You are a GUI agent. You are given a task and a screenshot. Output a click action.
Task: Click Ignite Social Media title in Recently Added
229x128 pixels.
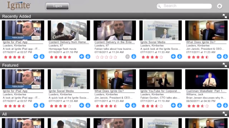click(153, 42)
